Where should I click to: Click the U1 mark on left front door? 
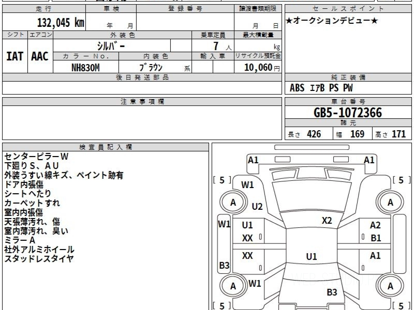click(x=247, y=225)
